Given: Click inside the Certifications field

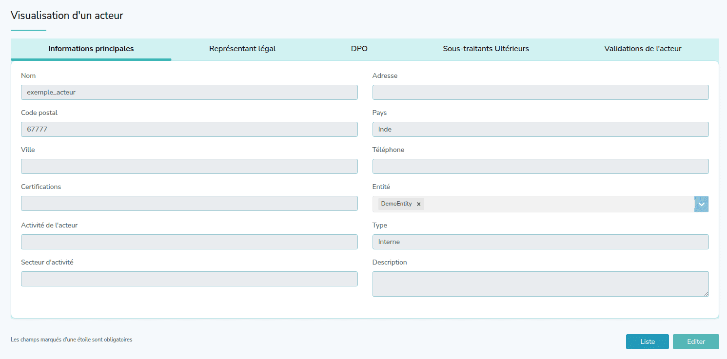Looking at the screenshot, I should coord(189,203).
